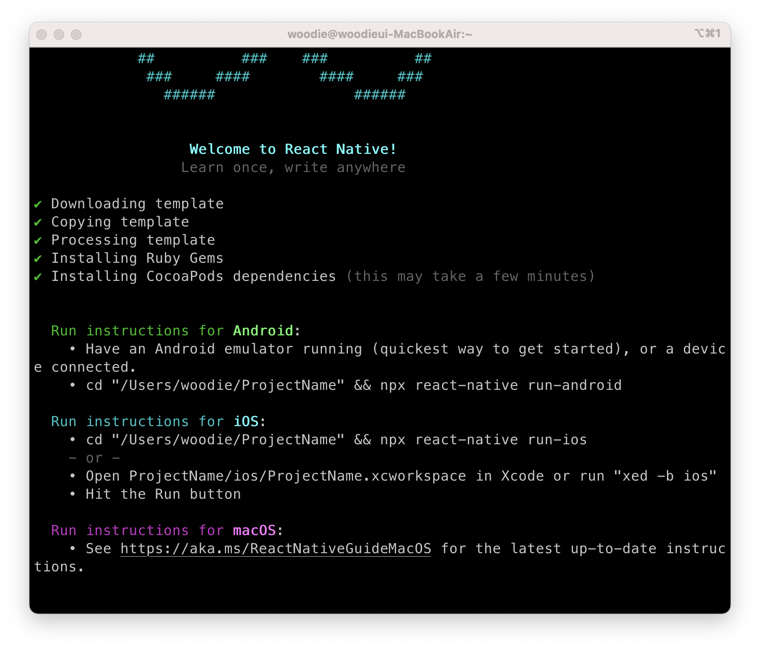Open the aka.ms ReactNativeGuideMacOS link
The image size is (760, 650).
point(276,548)
